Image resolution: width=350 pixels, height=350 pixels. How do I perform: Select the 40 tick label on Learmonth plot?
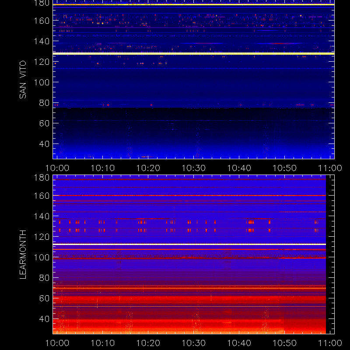click(x=44, y=319)
